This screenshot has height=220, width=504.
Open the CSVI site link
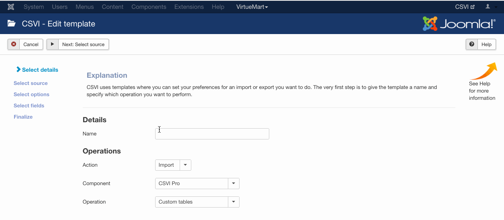465,7
